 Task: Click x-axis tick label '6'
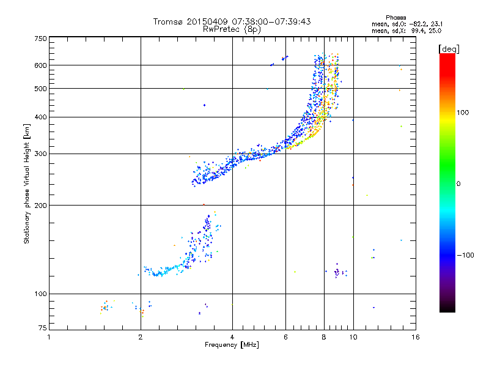click(x=285, y=337)
